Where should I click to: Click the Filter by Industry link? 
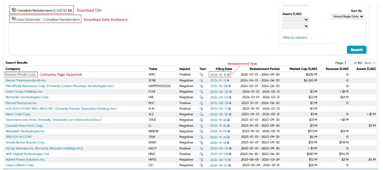[x=295, y=37]
